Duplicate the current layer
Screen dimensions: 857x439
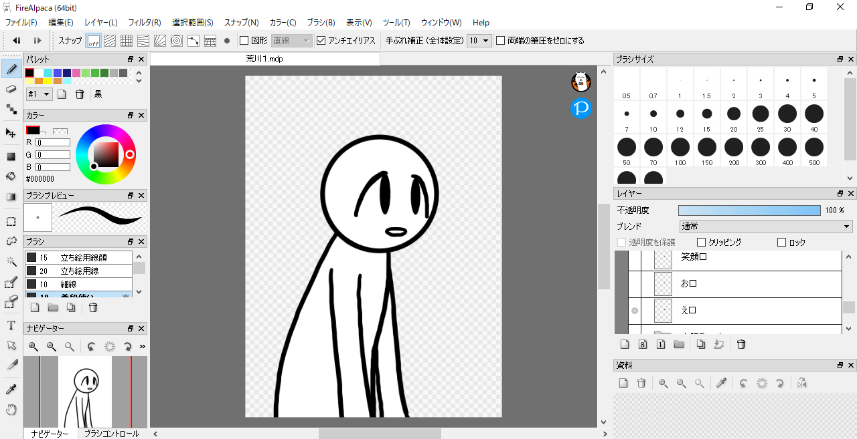point(701,344)
